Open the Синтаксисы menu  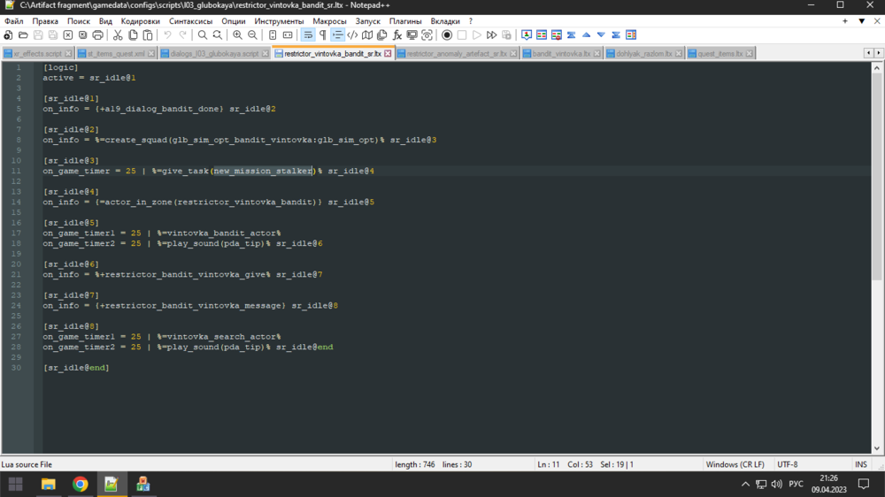pyautogui.click(x=191, y=21)
